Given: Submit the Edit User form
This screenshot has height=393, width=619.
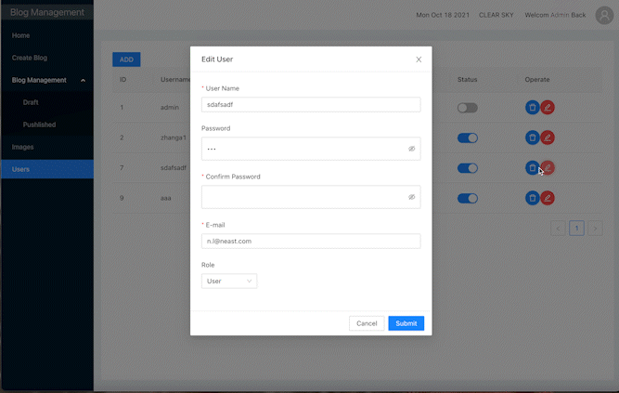Looking at the screenshot, I should pos(406,323).
